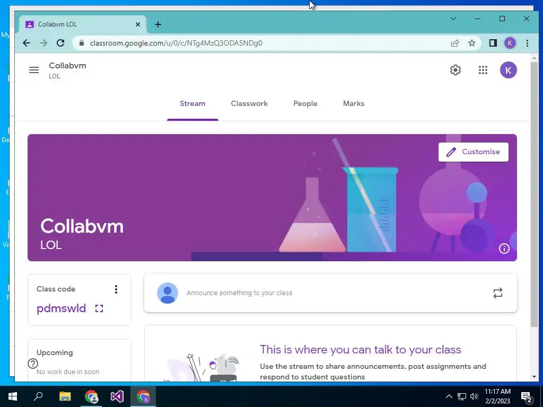This screenshot has height=407, width=543.
Task: Switch to the Classwork tab
Action: tap(249, 103)
